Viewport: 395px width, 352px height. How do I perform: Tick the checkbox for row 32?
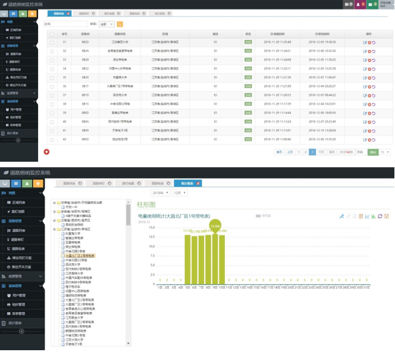[52, 51]
